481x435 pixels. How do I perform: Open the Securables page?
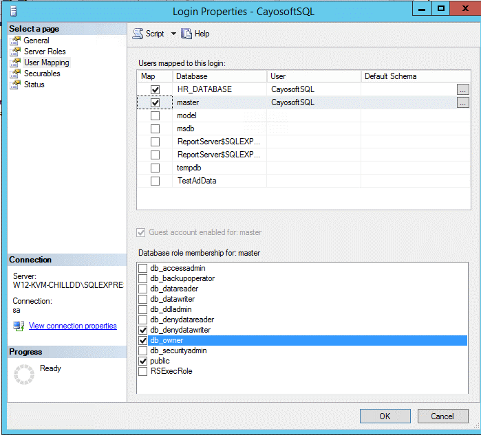tap(42, 74)
